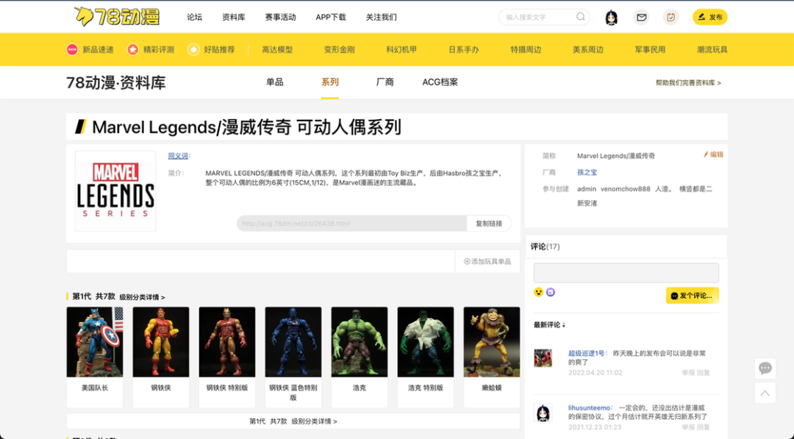Click the 复制链接 button
This screenshot has width=794, height=439.
[489, 224]
